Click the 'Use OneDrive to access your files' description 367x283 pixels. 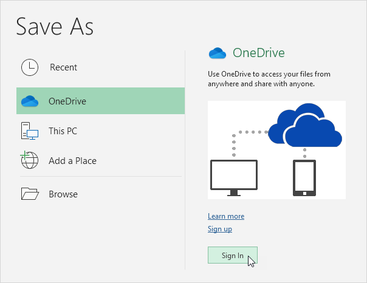coord(269,79)
